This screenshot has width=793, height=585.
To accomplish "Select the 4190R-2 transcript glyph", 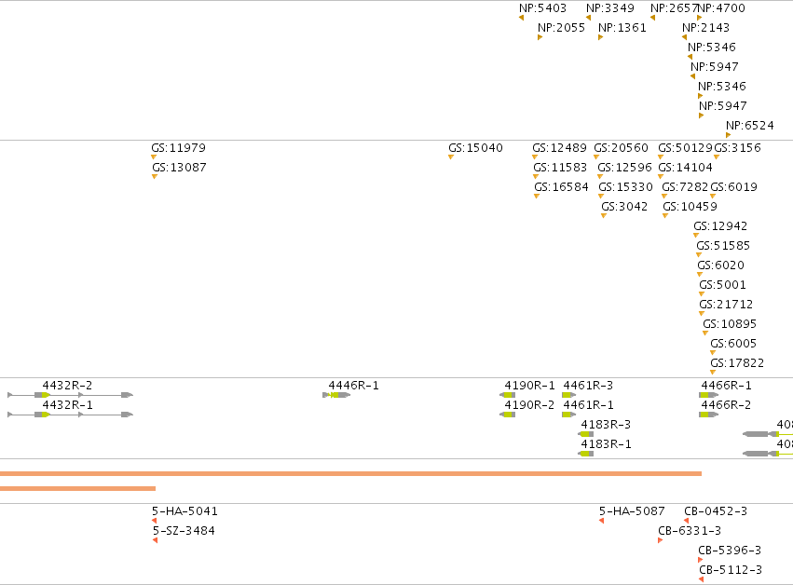I will [507, 415].
